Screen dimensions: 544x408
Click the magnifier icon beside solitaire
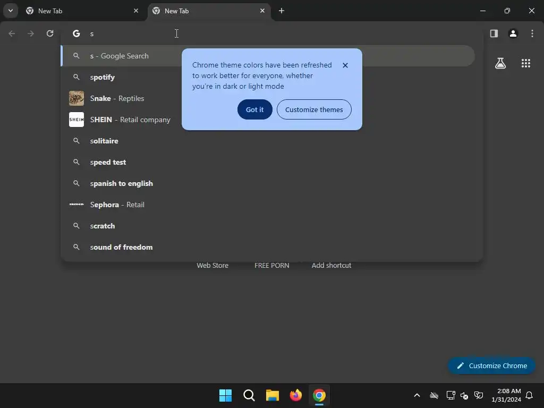tap(76, 141)
